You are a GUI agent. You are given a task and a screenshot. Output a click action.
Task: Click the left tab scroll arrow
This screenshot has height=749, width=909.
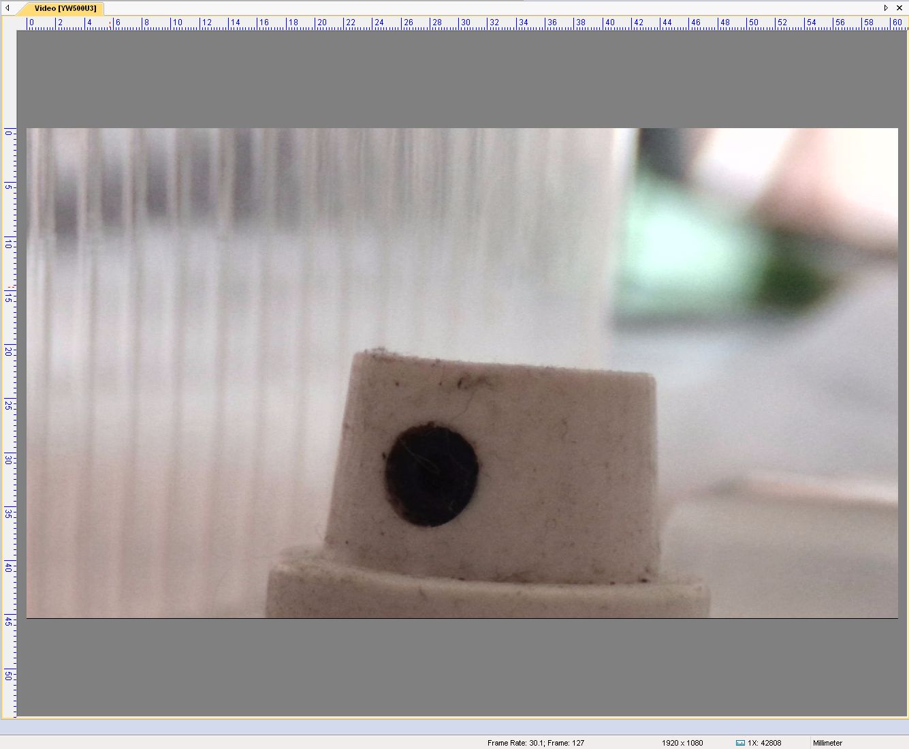tap(7, 8)
